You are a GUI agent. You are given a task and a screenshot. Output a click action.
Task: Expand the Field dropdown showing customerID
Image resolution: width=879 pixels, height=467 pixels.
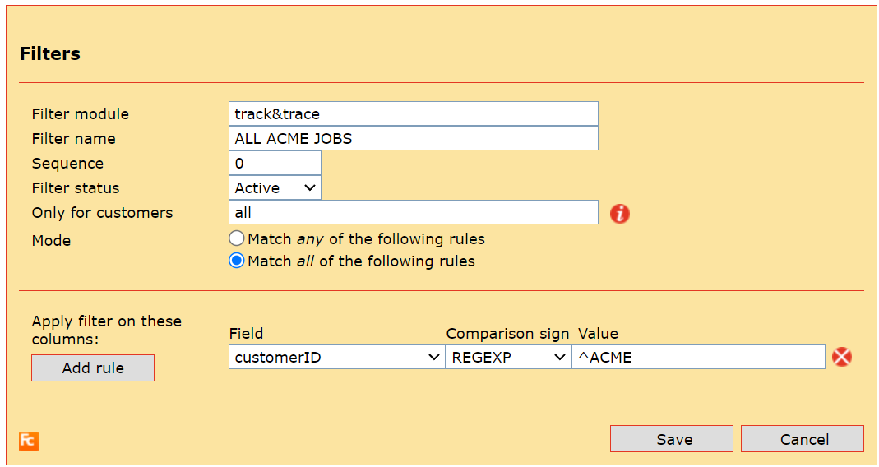click(x=336, y=358)
